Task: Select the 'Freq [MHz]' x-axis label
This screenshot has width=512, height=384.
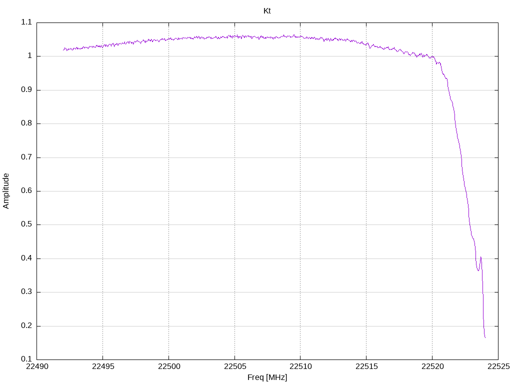Action: (x=267, y=377)
